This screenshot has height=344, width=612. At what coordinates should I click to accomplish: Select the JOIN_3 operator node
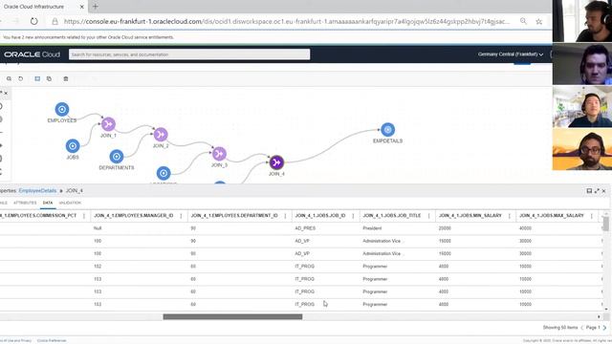(219, 154)
